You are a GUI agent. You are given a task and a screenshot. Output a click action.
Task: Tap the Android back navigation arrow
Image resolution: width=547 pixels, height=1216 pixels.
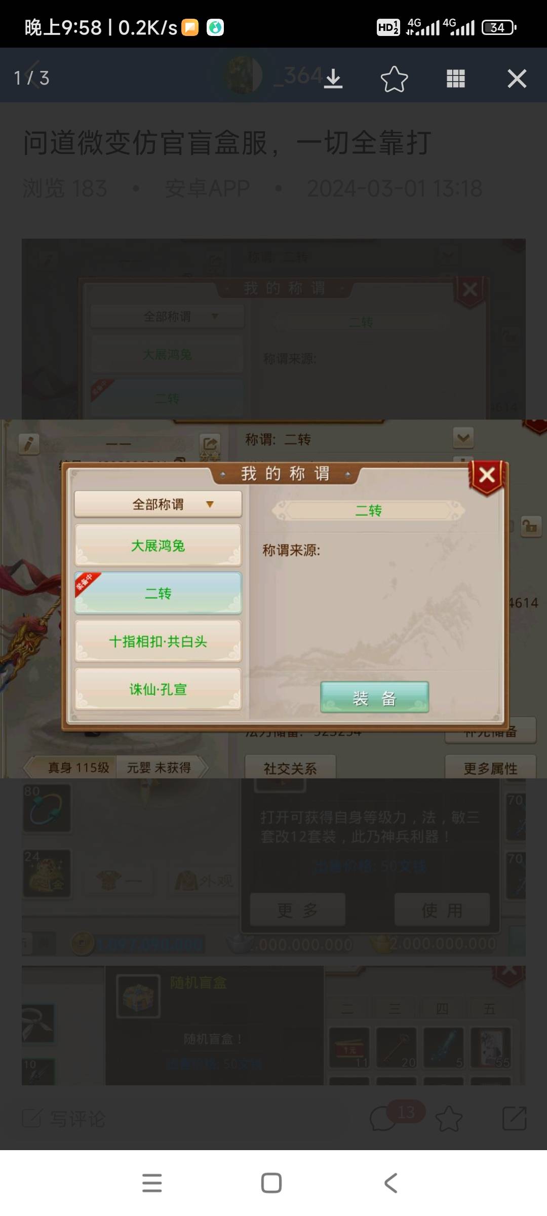(x=390, y=1183)
